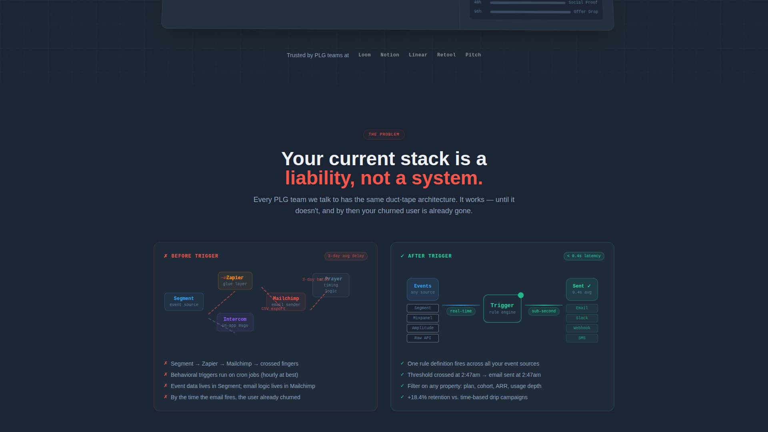This screenshot has width=768, height=432.
Task: Click the Offer Drop progress bar
Action: 530,12
